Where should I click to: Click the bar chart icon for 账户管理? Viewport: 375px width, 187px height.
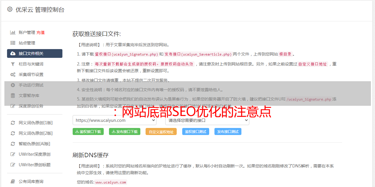(x=13, y=32)
